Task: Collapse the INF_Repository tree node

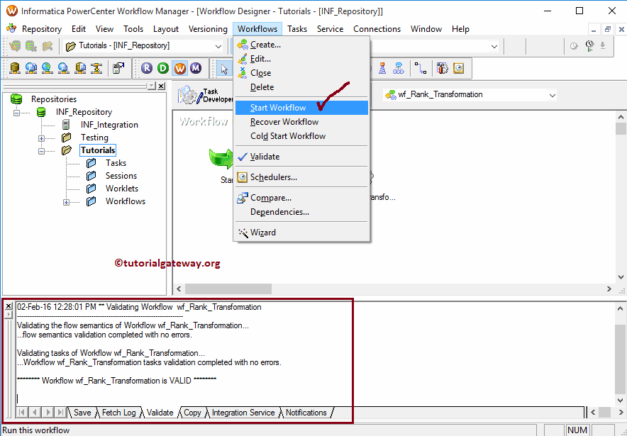Action: 16,112
